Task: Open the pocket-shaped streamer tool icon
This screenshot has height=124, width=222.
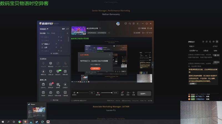Action: tap(51, 71)
